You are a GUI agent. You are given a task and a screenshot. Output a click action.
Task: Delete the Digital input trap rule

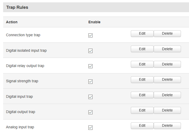point(167,95)
